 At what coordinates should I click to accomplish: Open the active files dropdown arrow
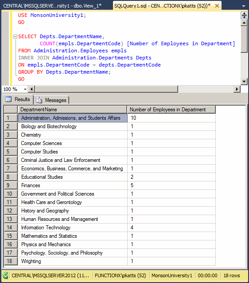click(244, 6)
